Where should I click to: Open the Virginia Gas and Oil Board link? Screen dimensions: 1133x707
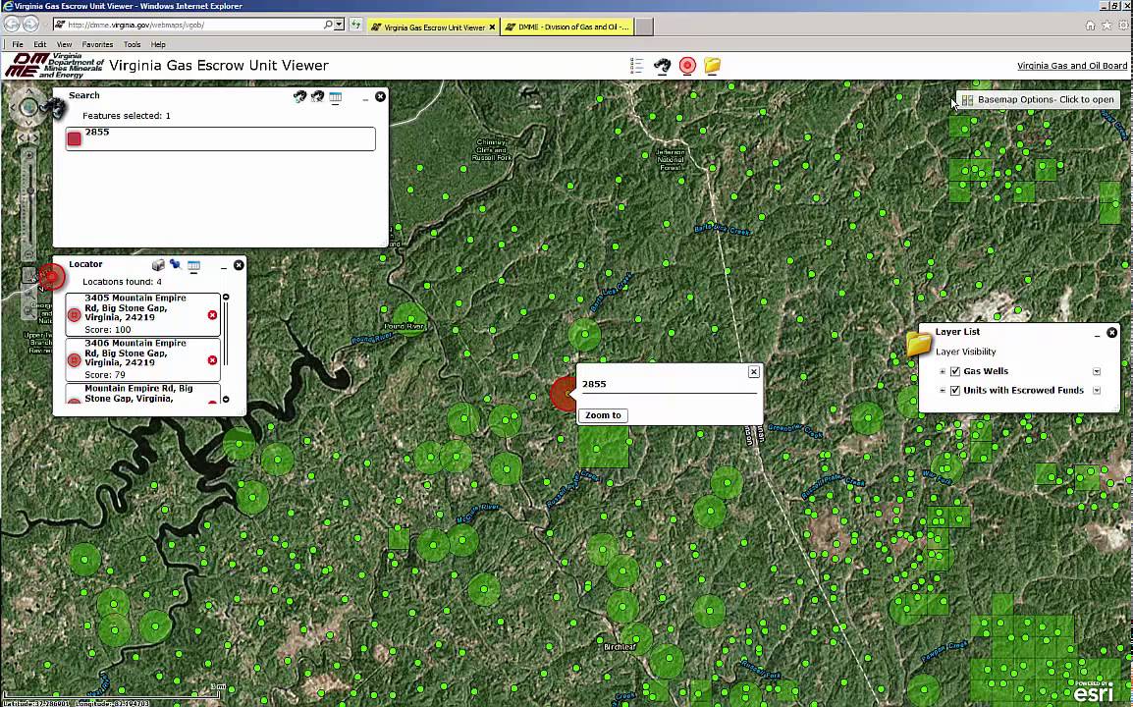click(1071, 66)
